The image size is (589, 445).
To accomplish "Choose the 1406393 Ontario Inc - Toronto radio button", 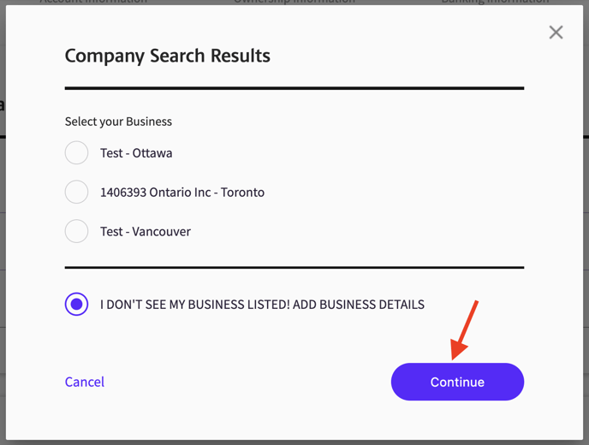I will [x=76, y=193].
